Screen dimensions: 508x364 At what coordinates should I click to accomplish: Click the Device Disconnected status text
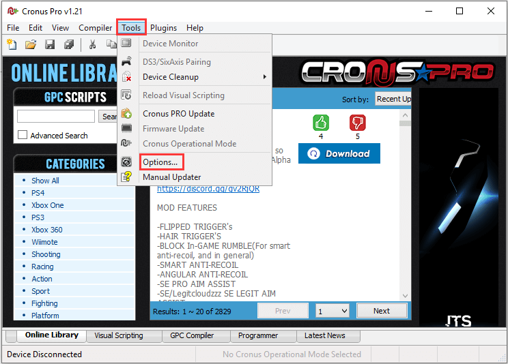click(x=44, y=354)
